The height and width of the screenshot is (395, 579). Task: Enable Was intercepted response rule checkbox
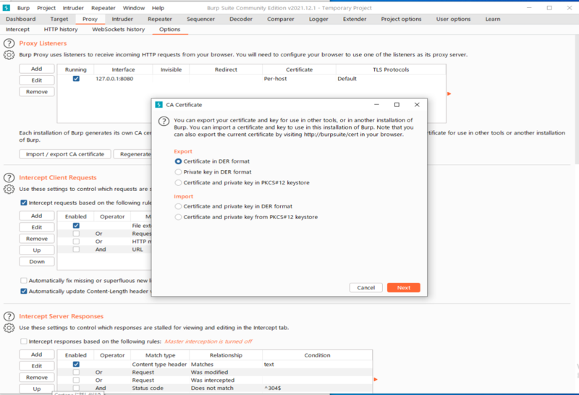(76, 381)
